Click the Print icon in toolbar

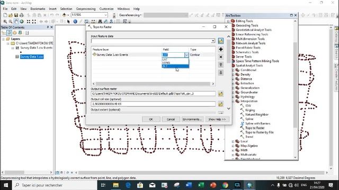pos(21,15)
